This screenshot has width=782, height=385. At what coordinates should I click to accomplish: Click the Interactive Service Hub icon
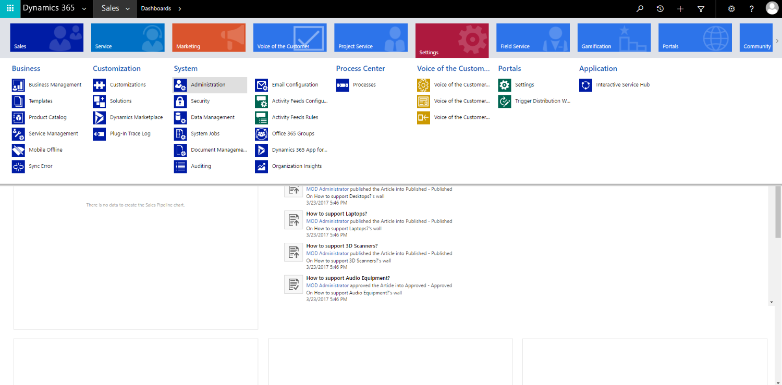pos(585,85)
